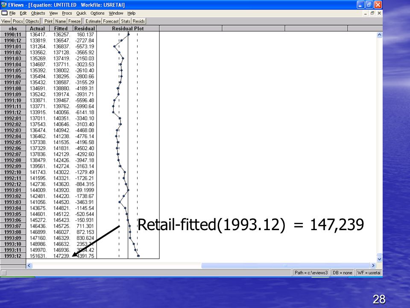
Task: Click the Forecast button
Action: click(x=111, y=21)
